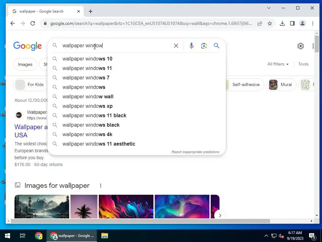The height and width of the screenshot is (242, 322).
Task: Open the Wallpaper USA result title link
Action: 31,131
